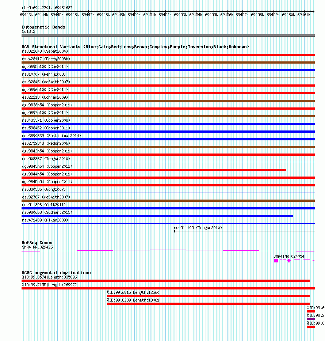Click the esv3890639 (Suktitipat2014) label
The image size is (325, 341).
(51, 136)
